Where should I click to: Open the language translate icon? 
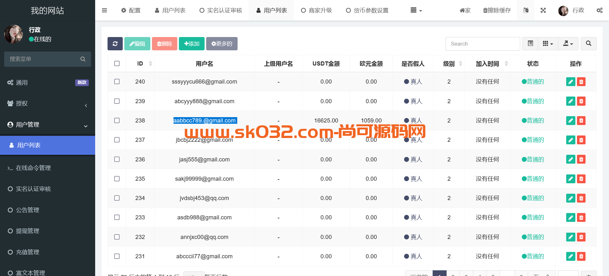[x=526, y=10]
